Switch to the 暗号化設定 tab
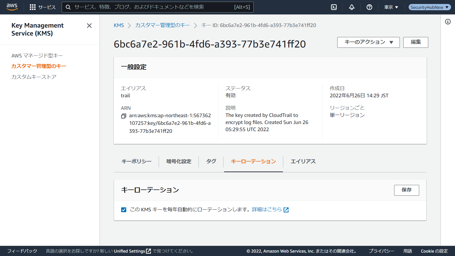455x256 pixels. pyautogui.click(x=179, y=162)
